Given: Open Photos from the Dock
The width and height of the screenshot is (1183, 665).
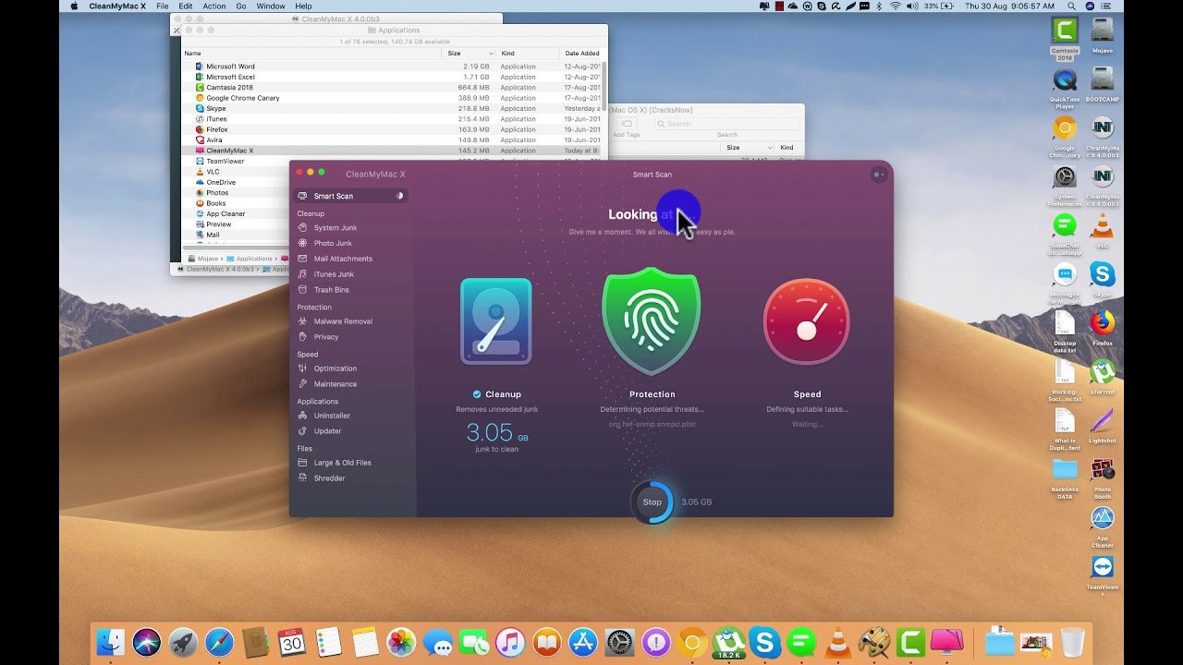Looking at the screenshot, I should click(x=401, y=642).
